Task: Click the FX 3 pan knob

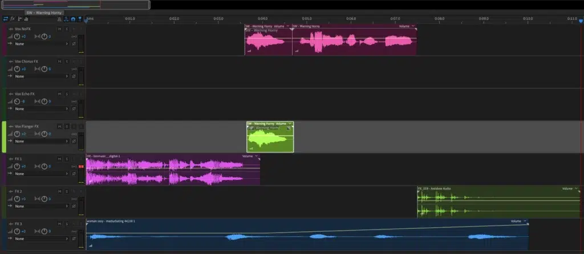Action: click(x=44, y=231)
